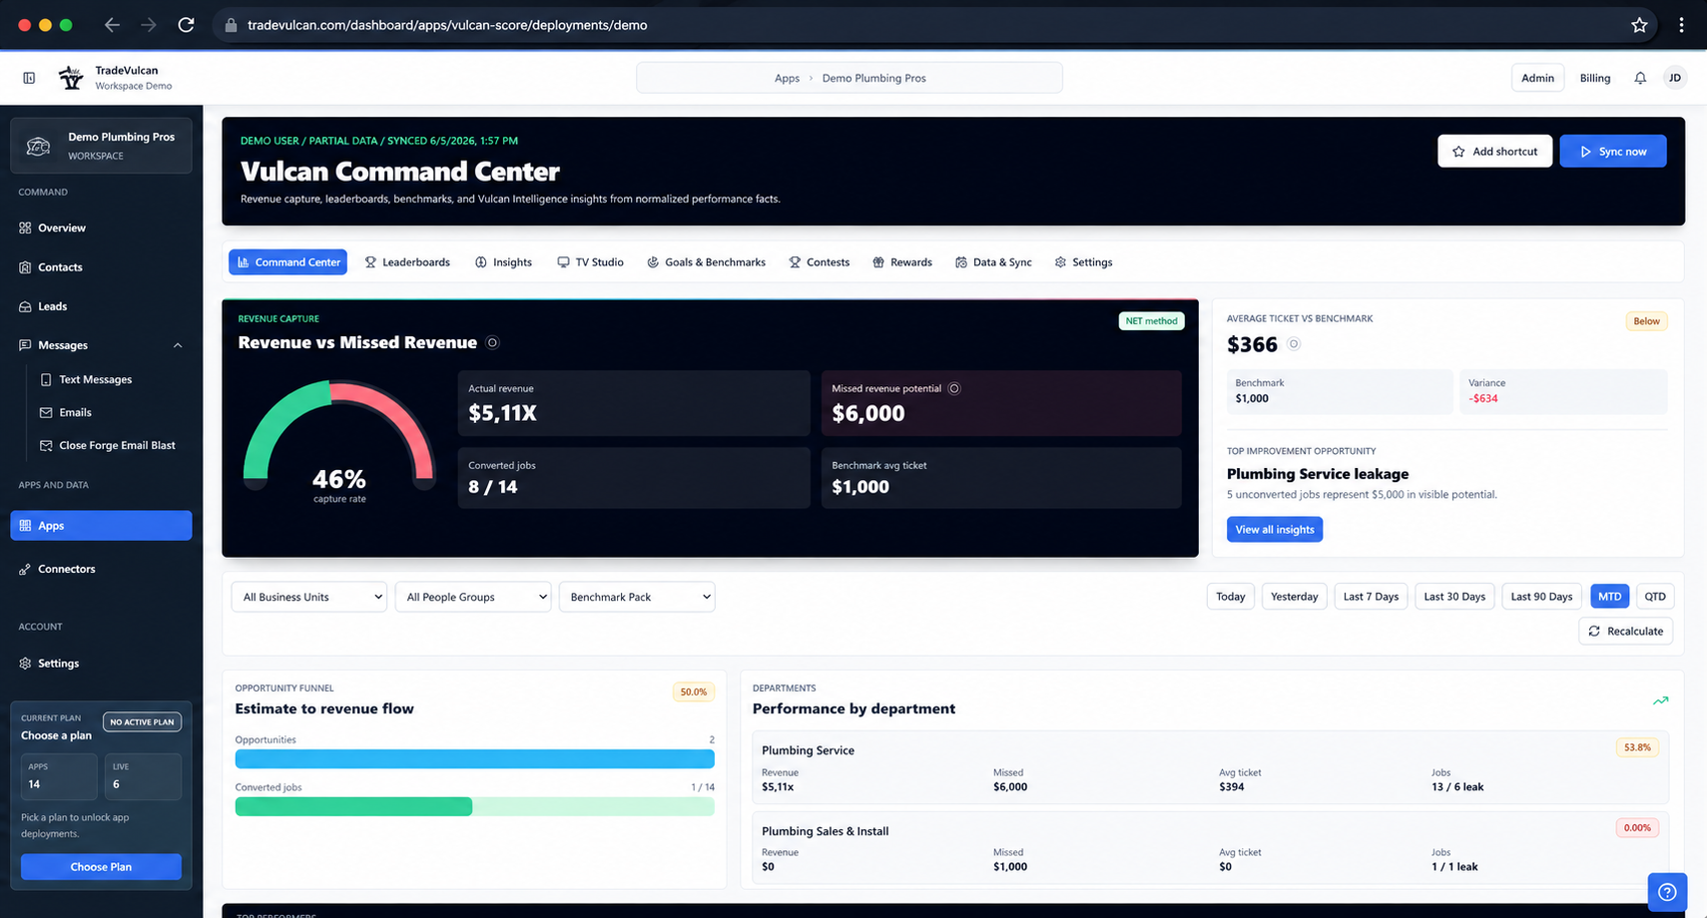The width and height of the screenshot is (1707, 918).
Task: Select Last 30 Days range
Action: 1454,597
